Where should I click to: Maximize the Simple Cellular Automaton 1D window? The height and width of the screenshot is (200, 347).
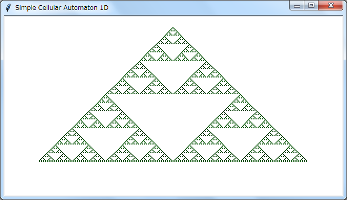click(x=311, y=6)
